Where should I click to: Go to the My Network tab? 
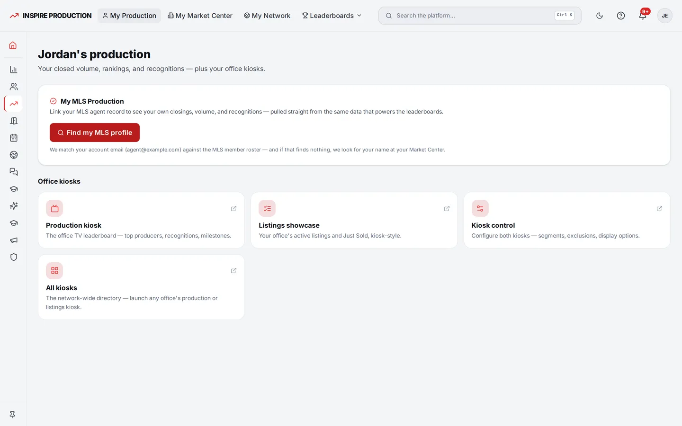pos(267,16)
